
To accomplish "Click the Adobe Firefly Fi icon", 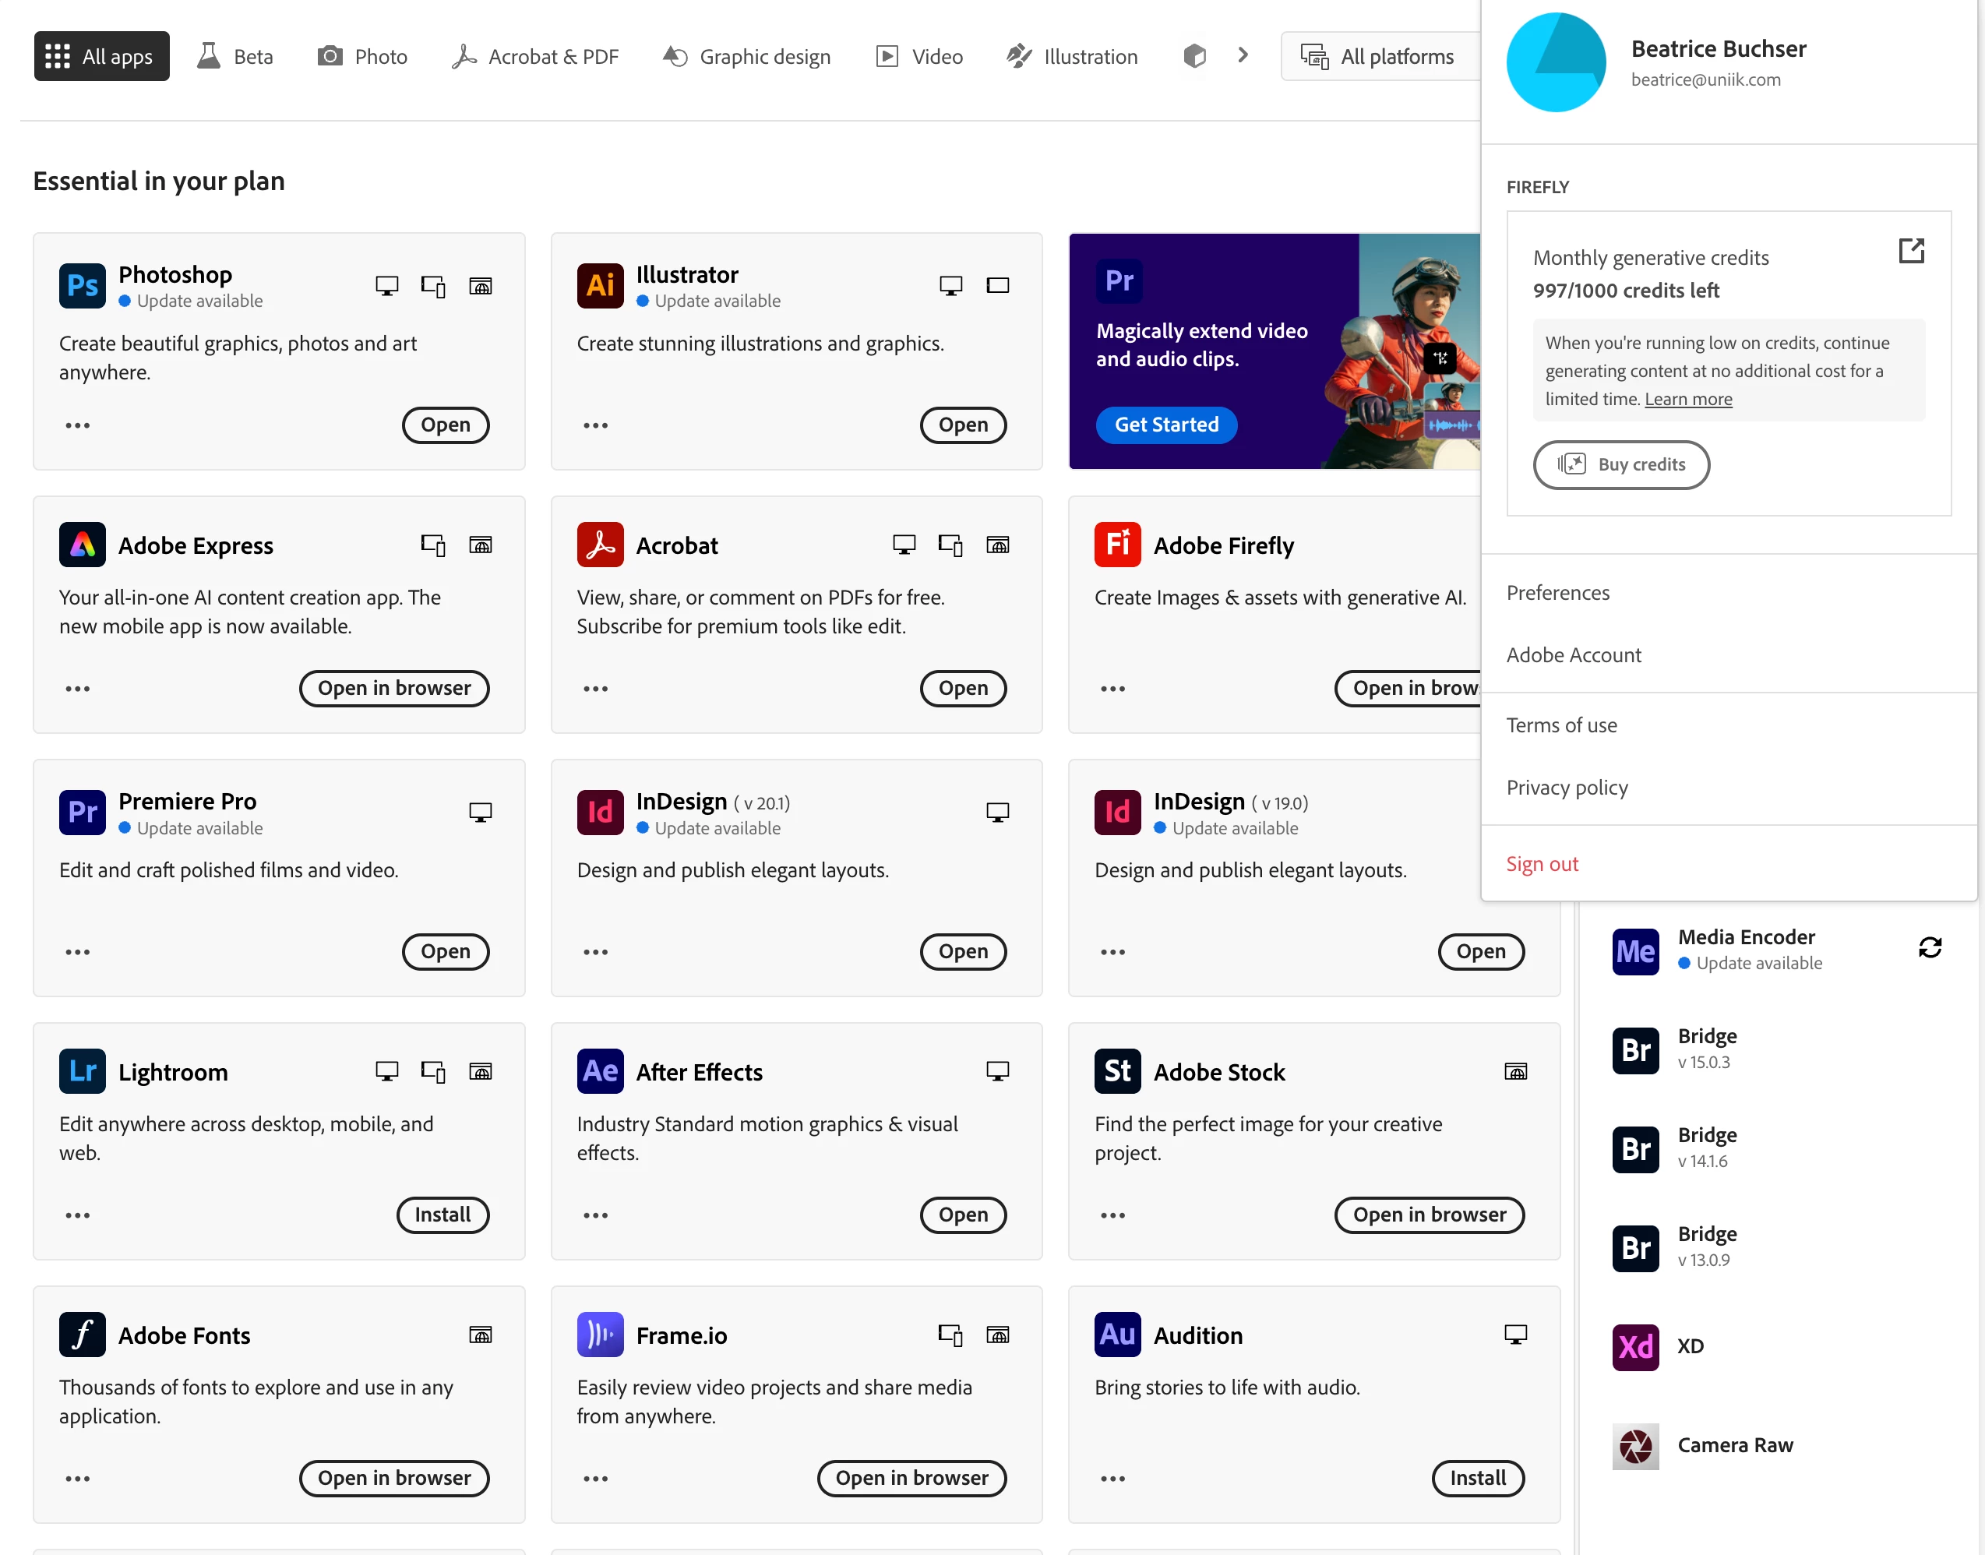I will (x=1117, y=545).
